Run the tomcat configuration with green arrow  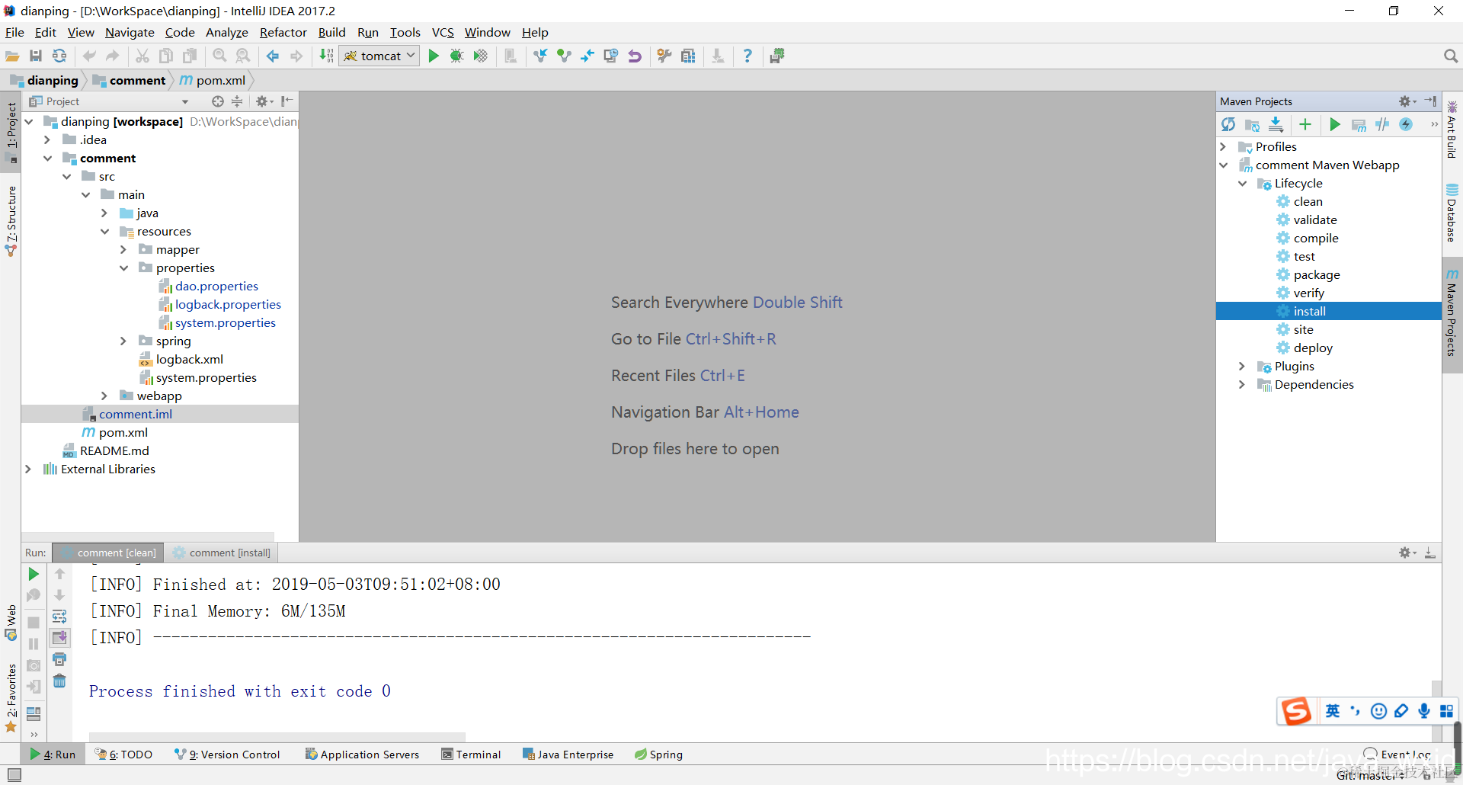point(434,56)
